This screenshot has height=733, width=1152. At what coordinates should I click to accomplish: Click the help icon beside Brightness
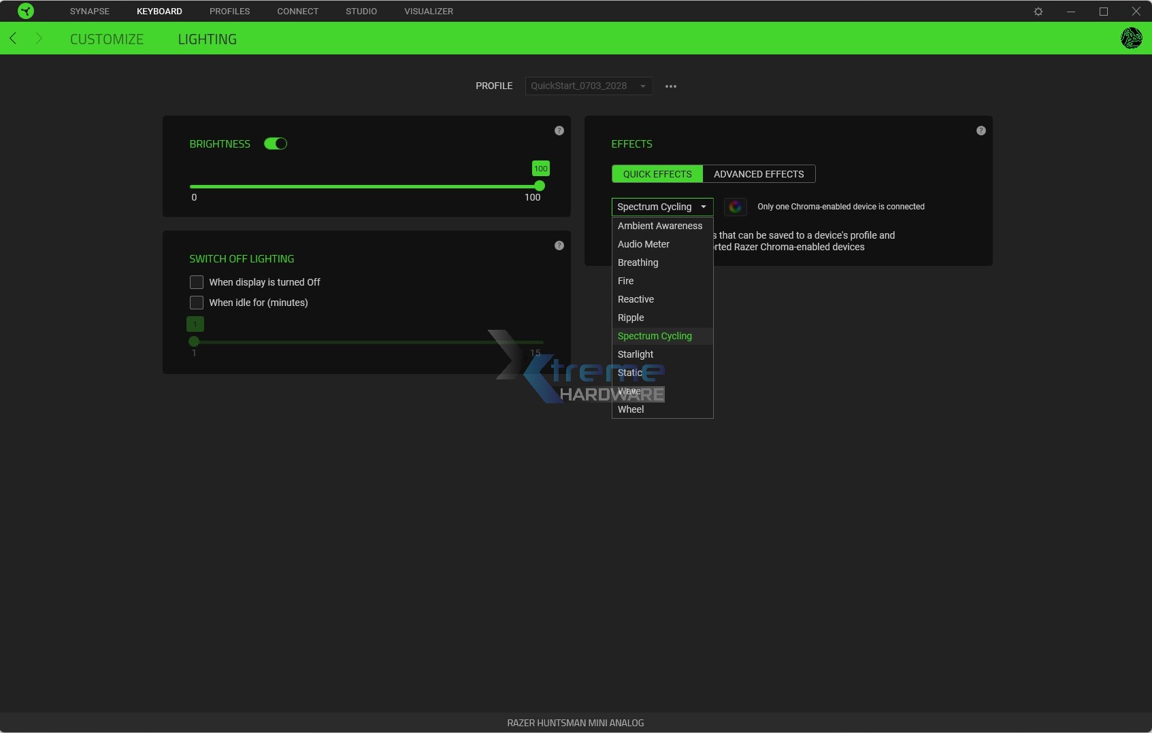pyautogui.click(x=559, y=131)
